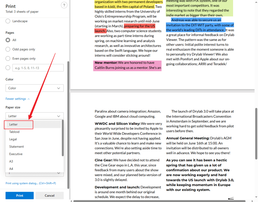
Task: Open Print using system dialog link
Action: 31,183
